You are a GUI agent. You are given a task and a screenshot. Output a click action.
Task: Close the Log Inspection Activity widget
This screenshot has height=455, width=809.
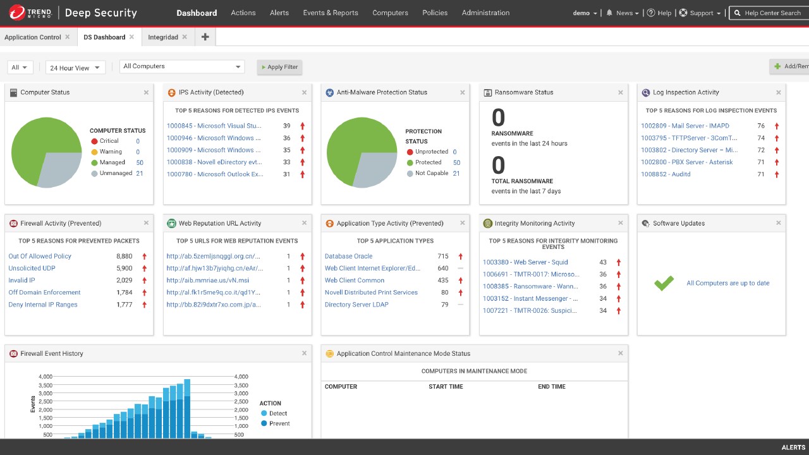778,92
